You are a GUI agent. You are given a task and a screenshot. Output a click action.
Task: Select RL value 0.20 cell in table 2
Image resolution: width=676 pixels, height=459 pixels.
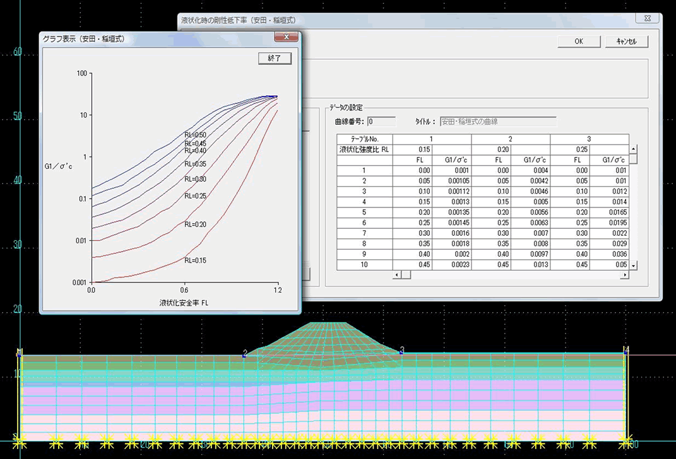[491, 150]
